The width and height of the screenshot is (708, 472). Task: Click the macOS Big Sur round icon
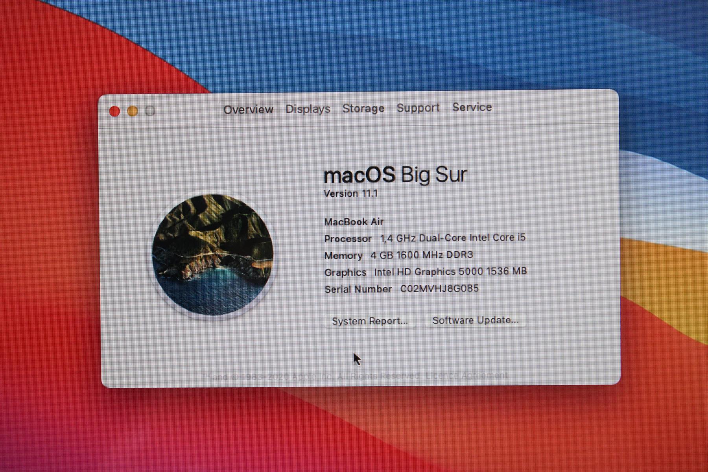tap(213, 254)
